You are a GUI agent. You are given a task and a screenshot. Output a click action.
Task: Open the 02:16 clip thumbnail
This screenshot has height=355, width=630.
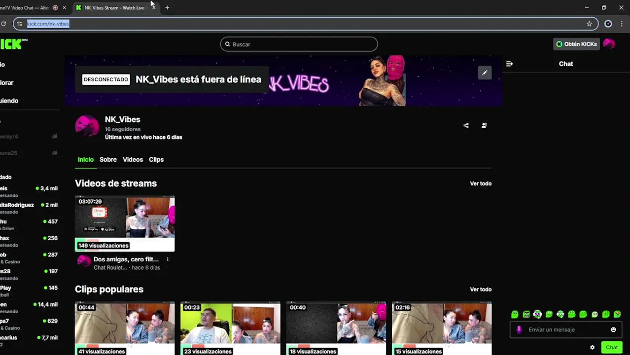tap(442, 328)
